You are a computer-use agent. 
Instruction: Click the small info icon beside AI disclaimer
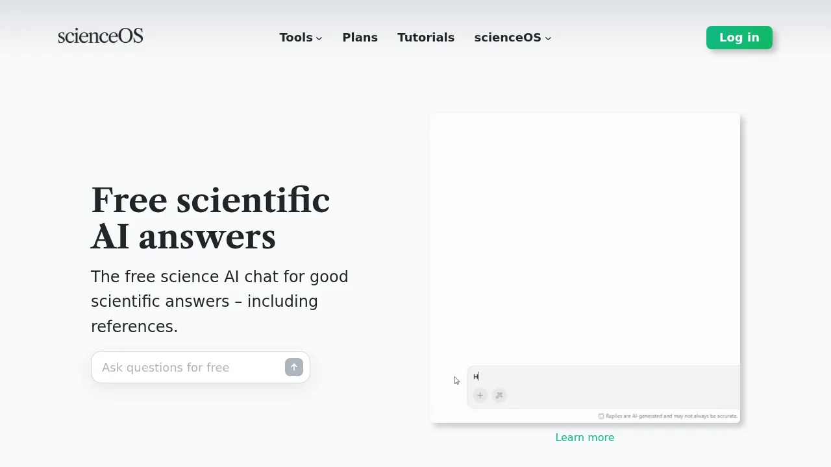[x=601, y=416]
